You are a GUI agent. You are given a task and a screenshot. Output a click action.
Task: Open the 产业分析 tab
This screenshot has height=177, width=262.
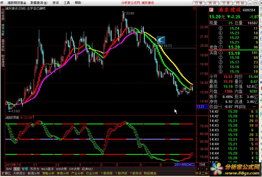77,173
